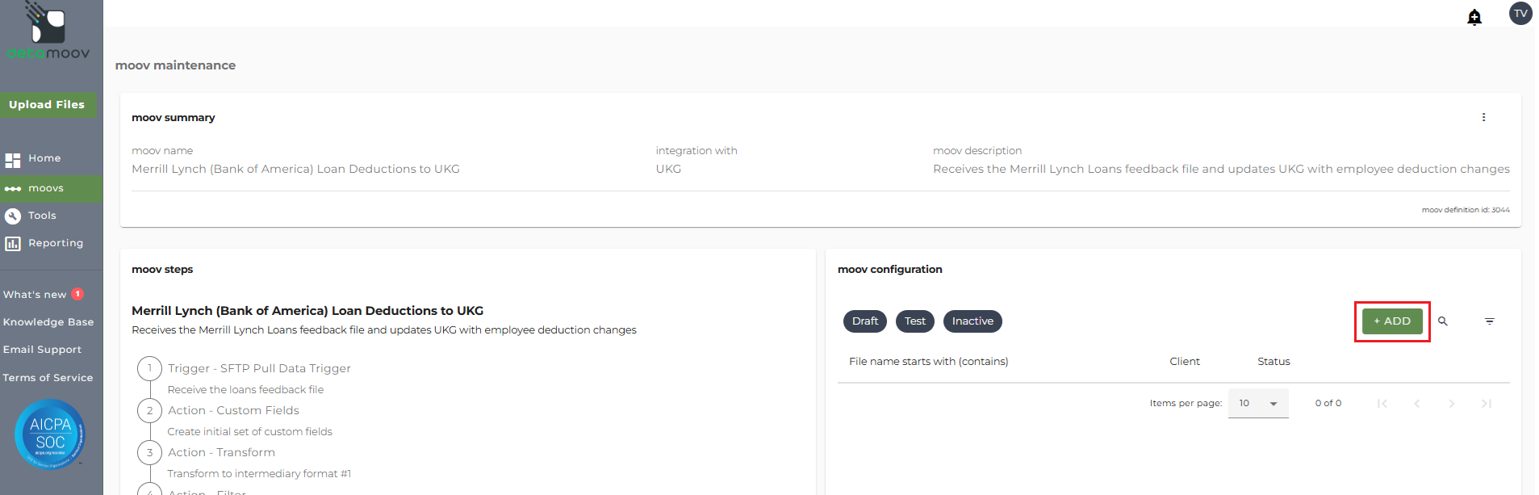Go to last page arrow
Image resolution: width=1539 pixels, height=495 pixels.
click(x=1487, y=403)
